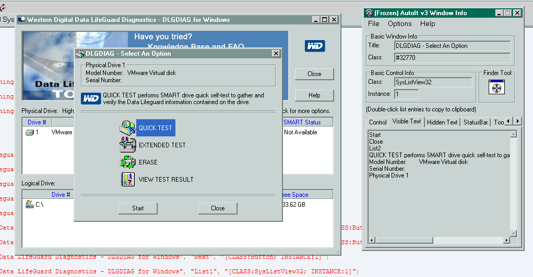Switch to the Control tab
Viewport: 533px width, 277px height.
(377, 122)
